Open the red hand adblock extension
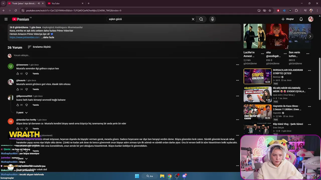This screenshot has height=180, width=321. point(278,10)
